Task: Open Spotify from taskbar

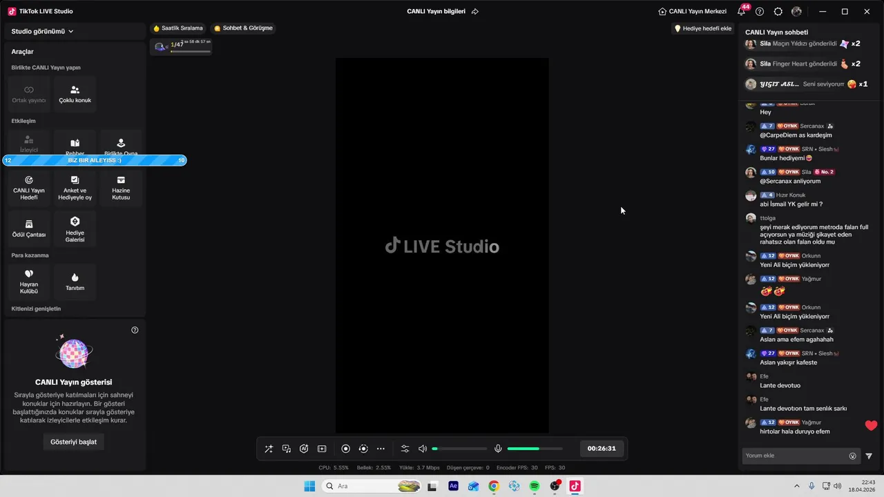Action: point(535,486)
